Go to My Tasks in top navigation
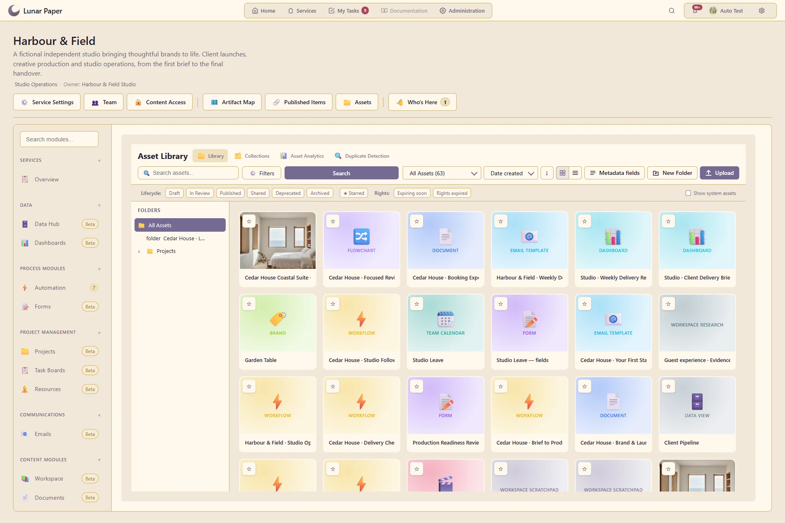Image resolution: width=785 pixels, height=523 pixels. 349,11
